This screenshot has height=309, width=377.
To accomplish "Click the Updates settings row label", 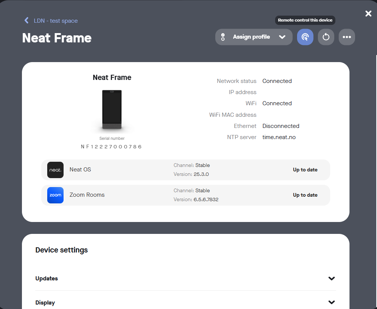I will coord(46,279).
